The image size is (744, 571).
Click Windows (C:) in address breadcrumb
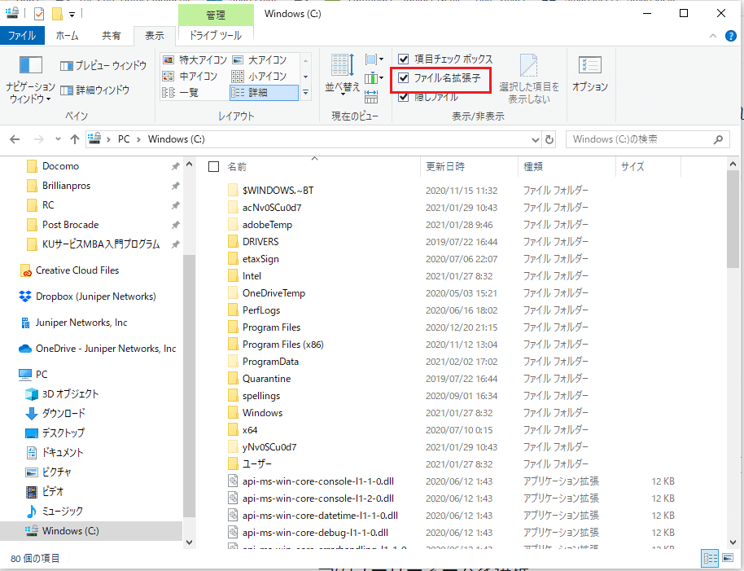click(x=177, y=139)
